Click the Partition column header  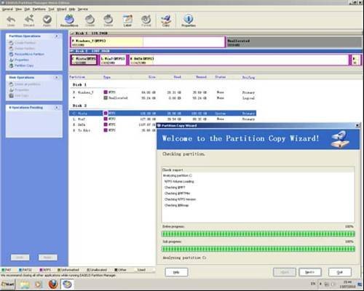click(77, 77)
